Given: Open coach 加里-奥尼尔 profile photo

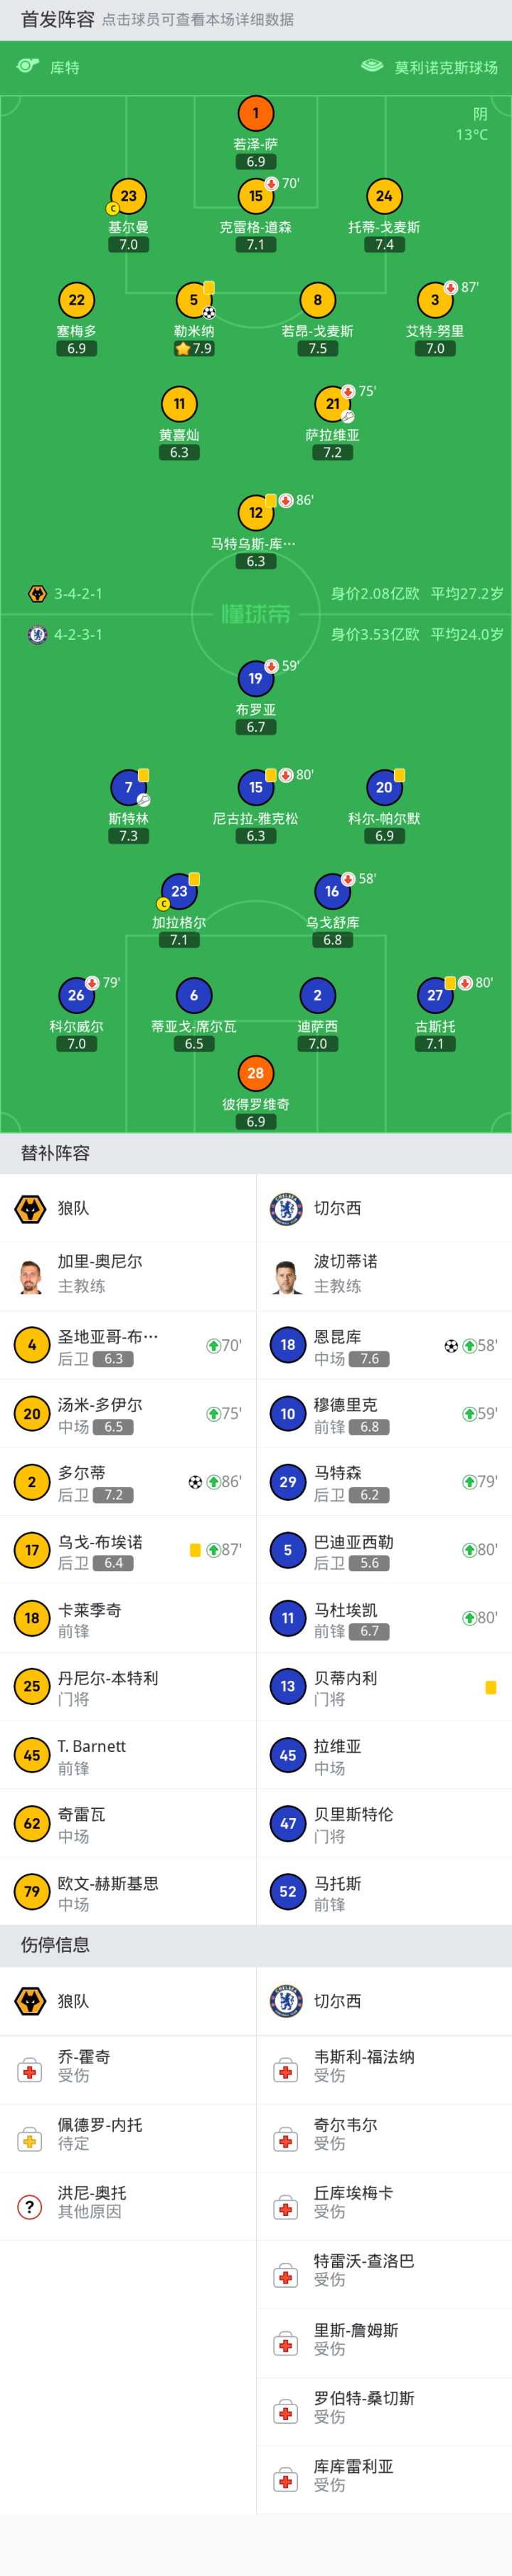Looking at the screenshot, I should click(31, 1276).
